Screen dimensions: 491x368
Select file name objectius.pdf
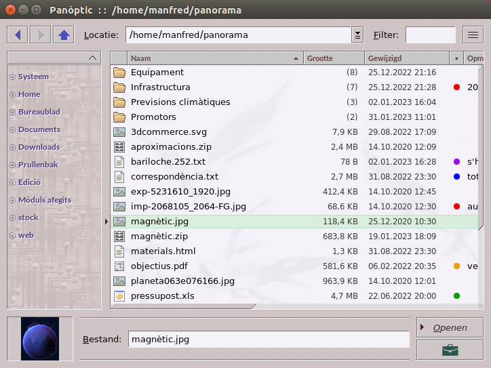(x=159, y=266)
